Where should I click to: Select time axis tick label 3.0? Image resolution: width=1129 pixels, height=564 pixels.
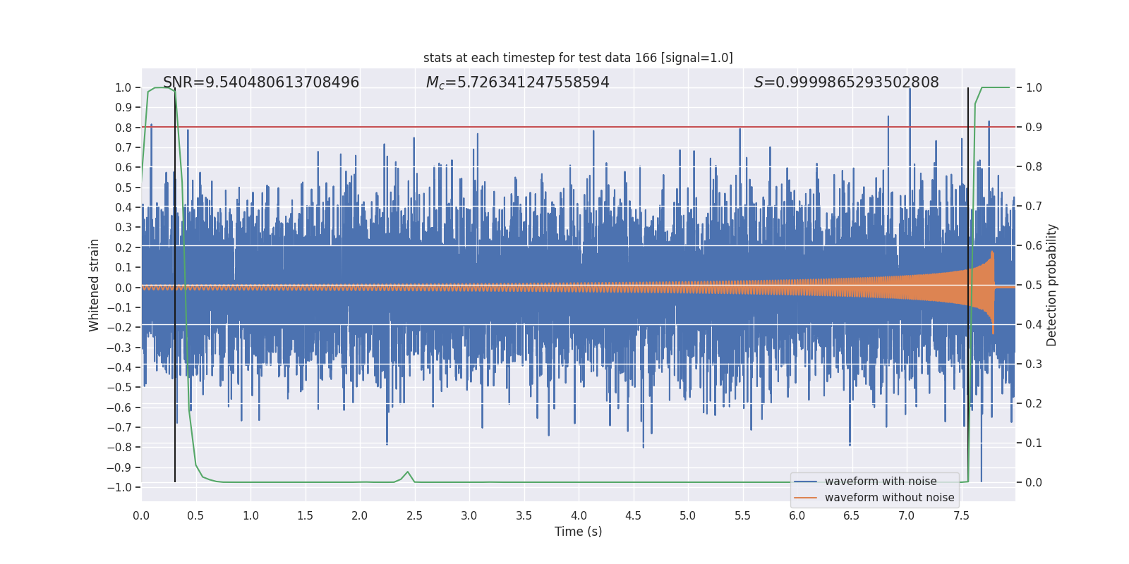(469, 515)
